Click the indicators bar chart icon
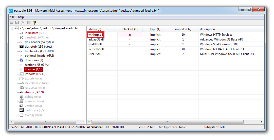This screenshot has width=274, height=140. click(22, 33)
